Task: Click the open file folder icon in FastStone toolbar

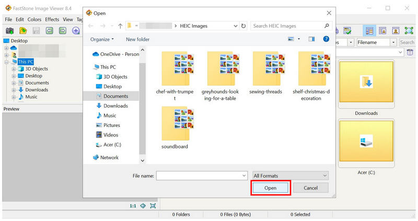Action: click(23, 30)
